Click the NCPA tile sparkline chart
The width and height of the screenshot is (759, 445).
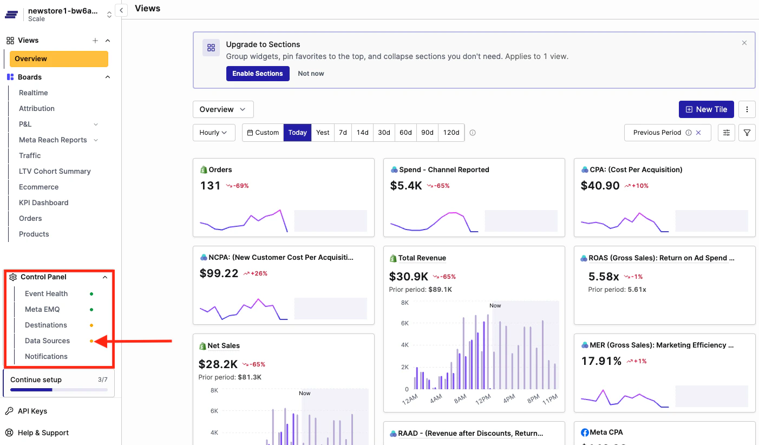coord(244,309)
